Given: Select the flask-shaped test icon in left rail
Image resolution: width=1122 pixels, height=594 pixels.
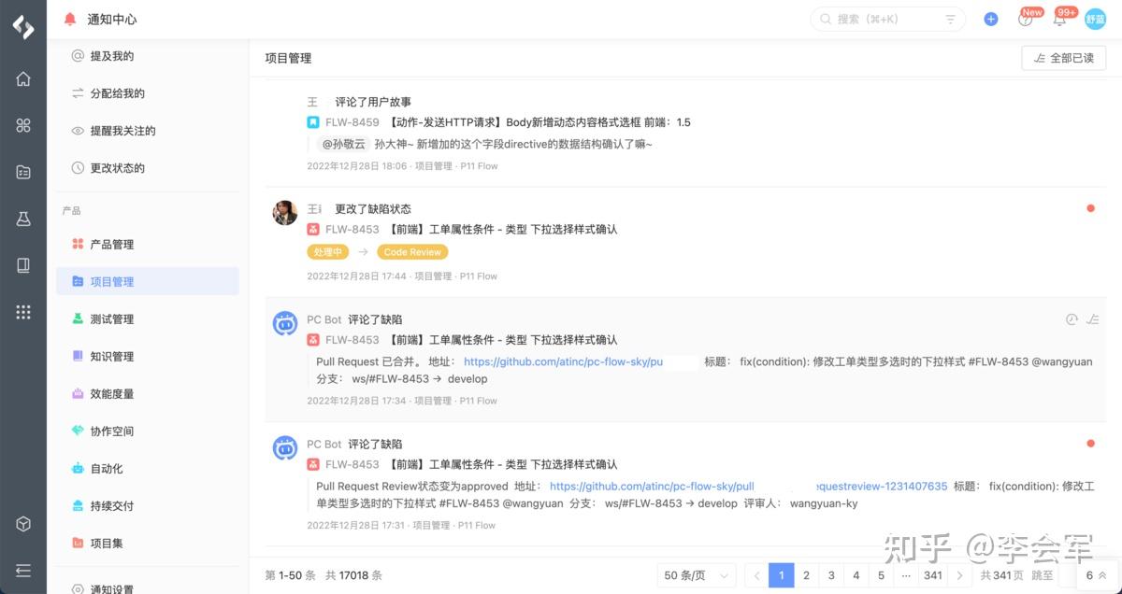Looking at the screenshot, I should [22, 219].
